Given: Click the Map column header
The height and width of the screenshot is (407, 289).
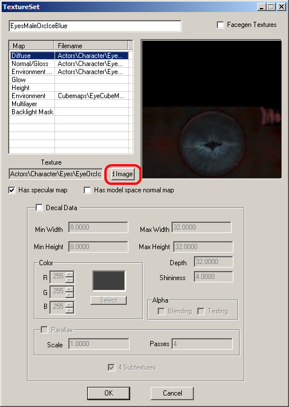Looking at the screenshot, I should [32, 46].
